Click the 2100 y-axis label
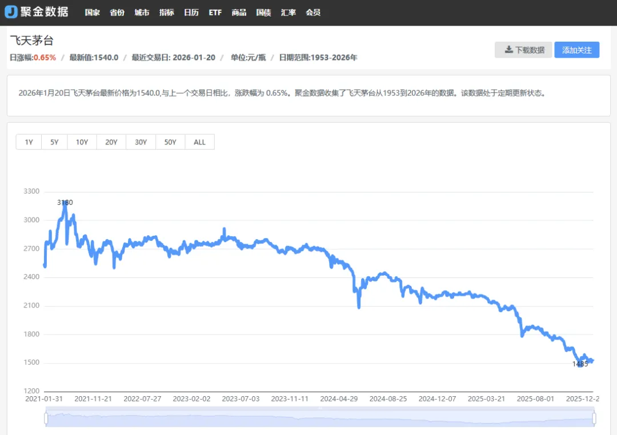Image resolution: width=617 pixels, height=435 pixels. click(31, 305)
